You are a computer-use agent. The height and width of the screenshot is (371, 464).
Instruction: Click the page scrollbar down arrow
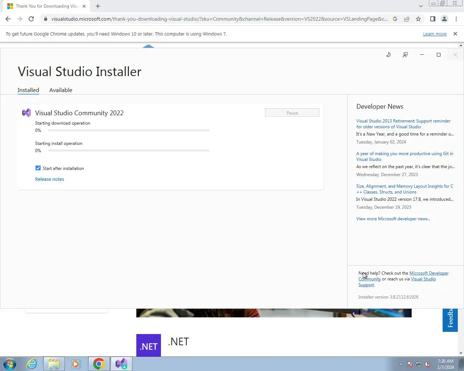(461, 353)
